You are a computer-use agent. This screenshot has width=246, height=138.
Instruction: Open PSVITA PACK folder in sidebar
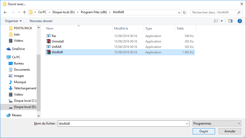pos(23,28)
